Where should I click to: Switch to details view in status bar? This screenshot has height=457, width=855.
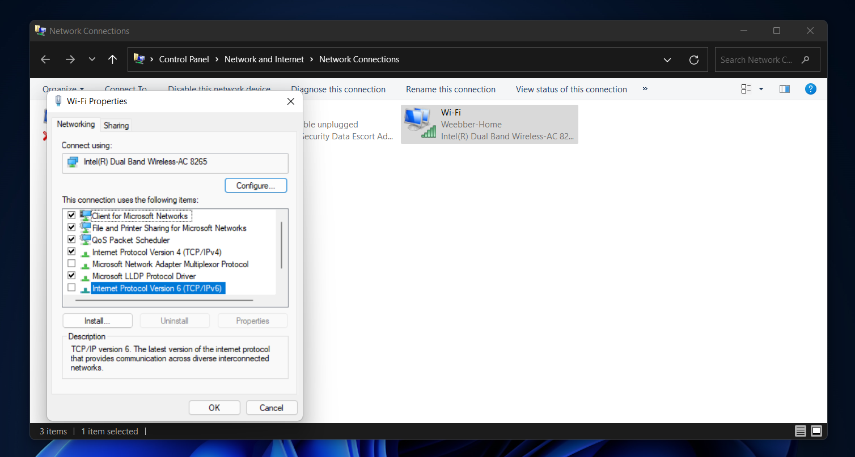[801, 432]
